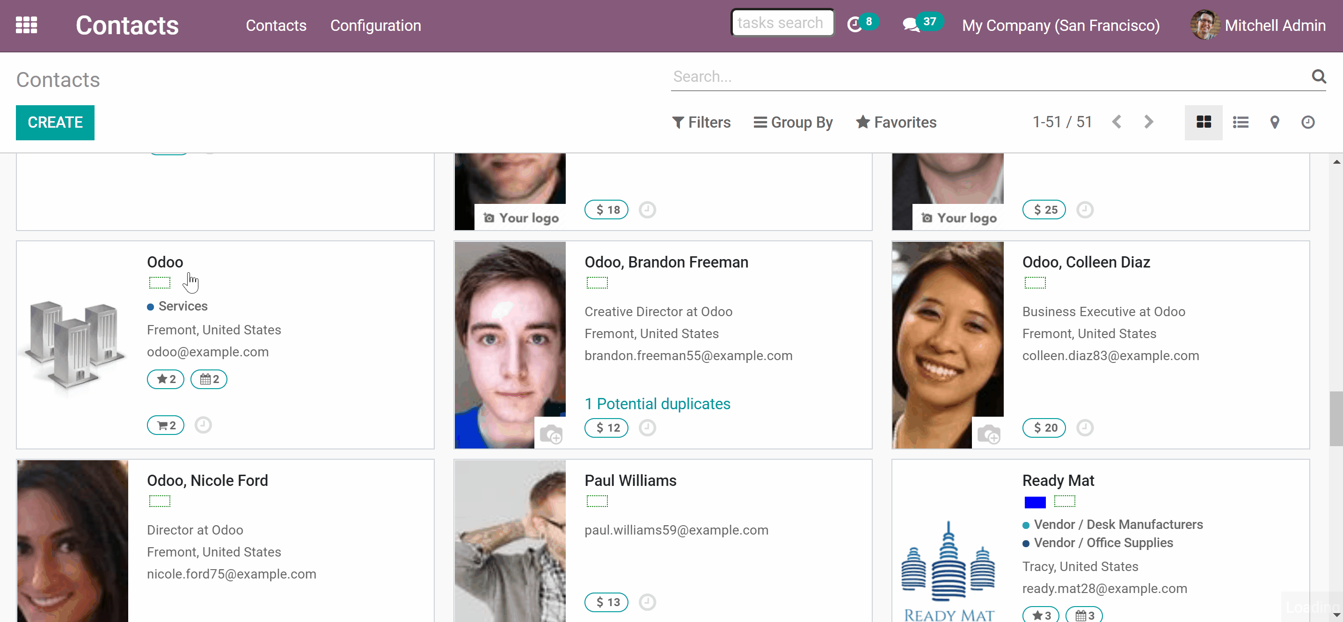Click the Contacts app title
Viewport: 1343px width, 622px height.
tap(127, 26)
